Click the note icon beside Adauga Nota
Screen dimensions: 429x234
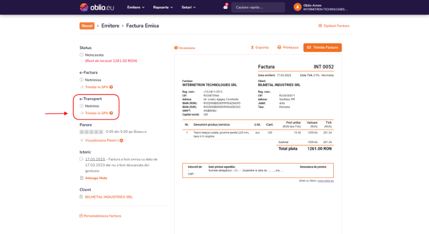point(82,178)
